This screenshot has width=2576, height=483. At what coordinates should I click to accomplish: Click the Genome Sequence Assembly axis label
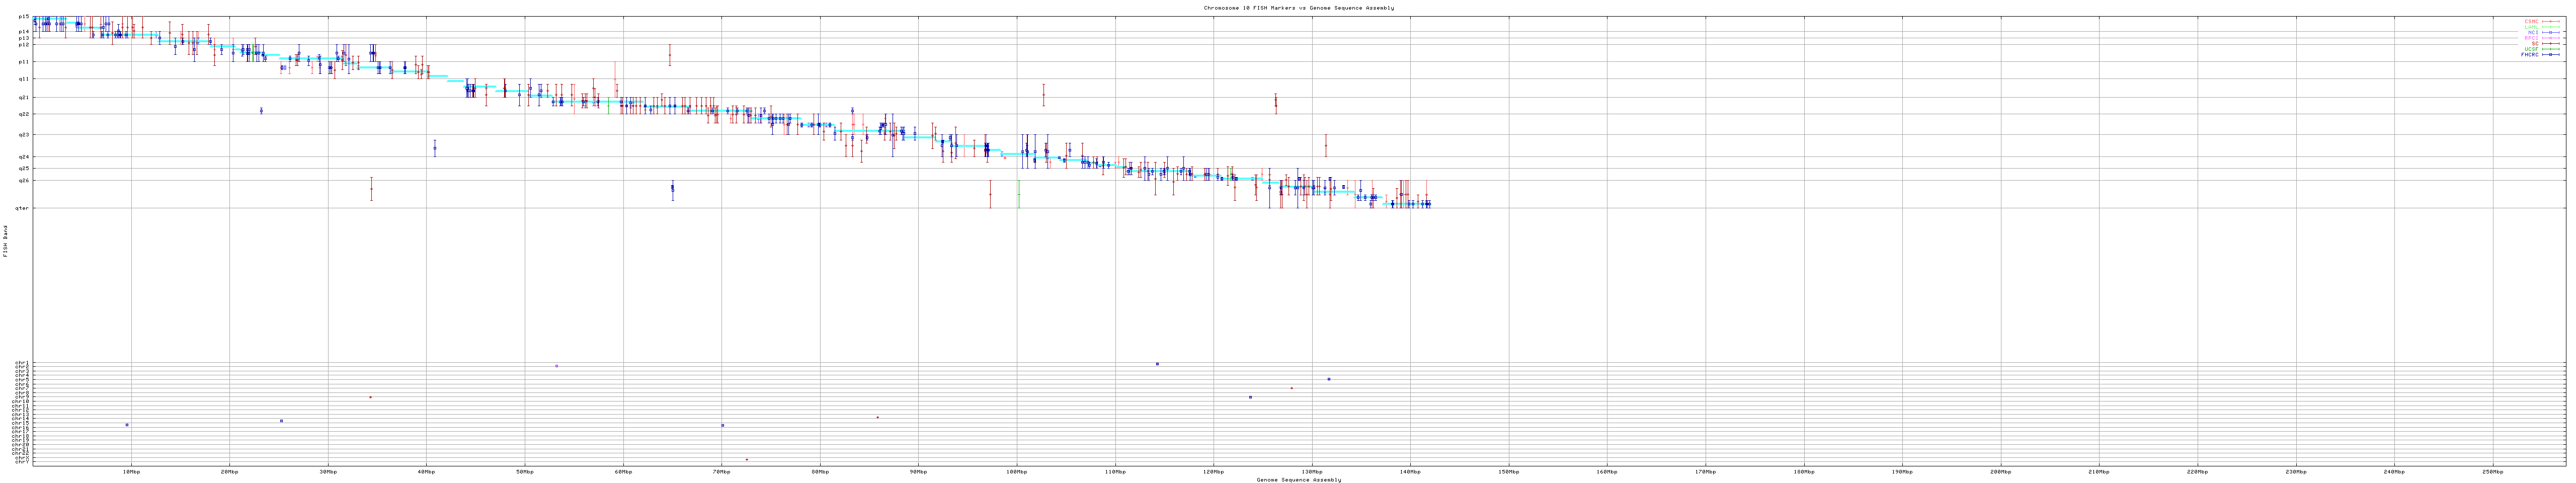(1298, 479)
